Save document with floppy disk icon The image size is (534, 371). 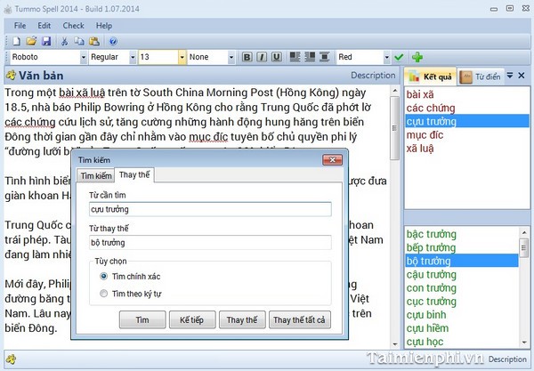tap(46, 41)
